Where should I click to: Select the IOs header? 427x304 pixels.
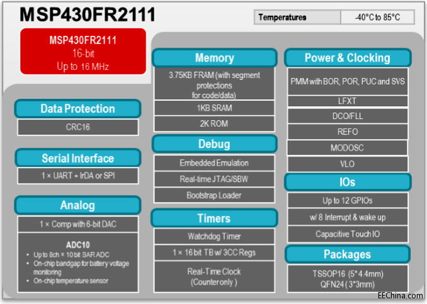point(348,182)
